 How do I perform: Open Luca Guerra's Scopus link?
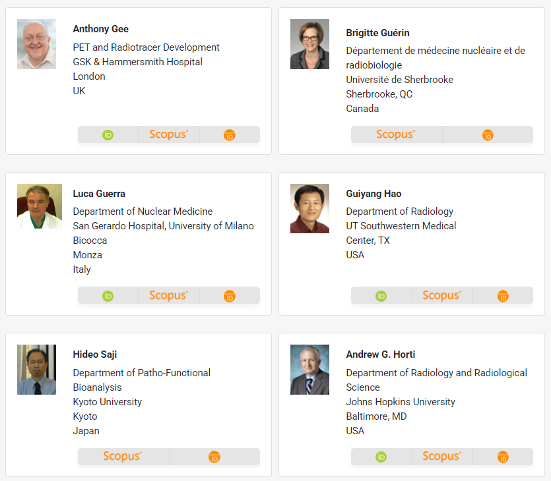(169, 295)
